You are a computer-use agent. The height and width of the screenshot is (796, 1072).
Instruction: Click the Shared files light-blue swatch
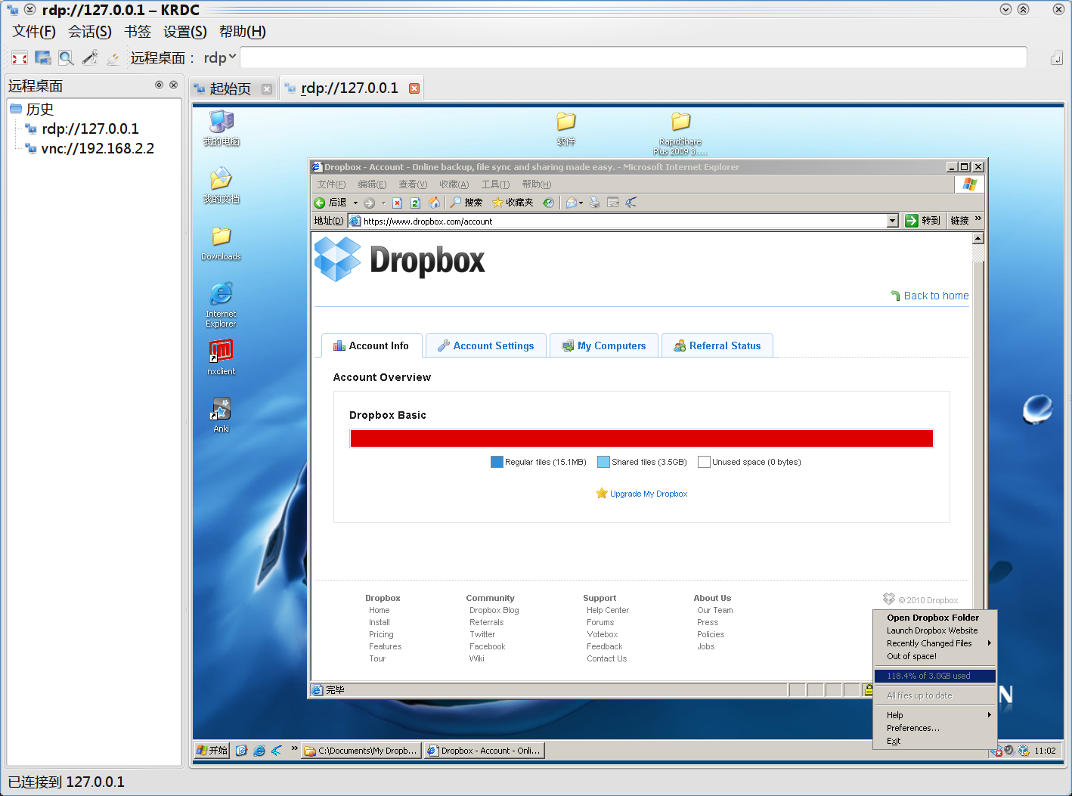point(603,462)
